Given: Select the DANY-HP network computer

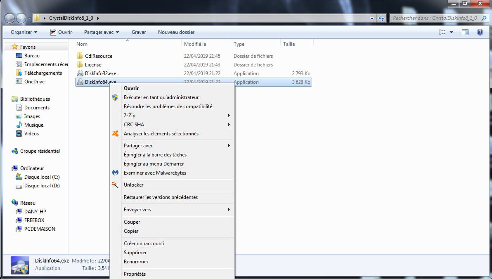Looking at the screenshot, I should tap(35, 212).
